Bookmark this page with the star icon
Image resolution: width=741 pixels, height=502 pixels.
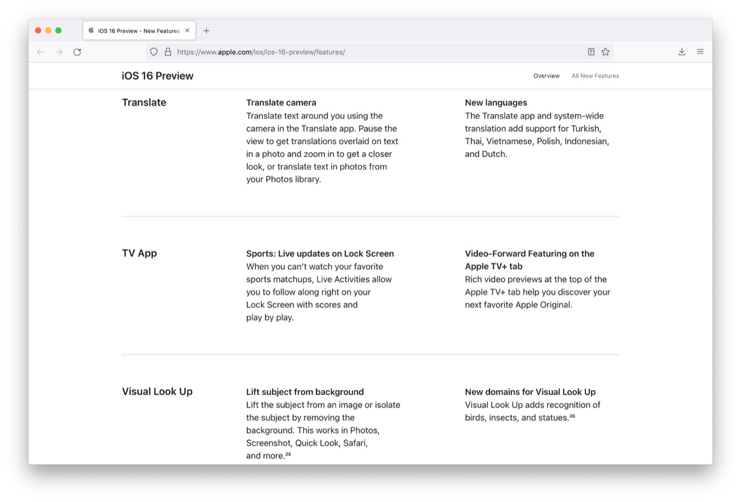(x=605, y=52)
